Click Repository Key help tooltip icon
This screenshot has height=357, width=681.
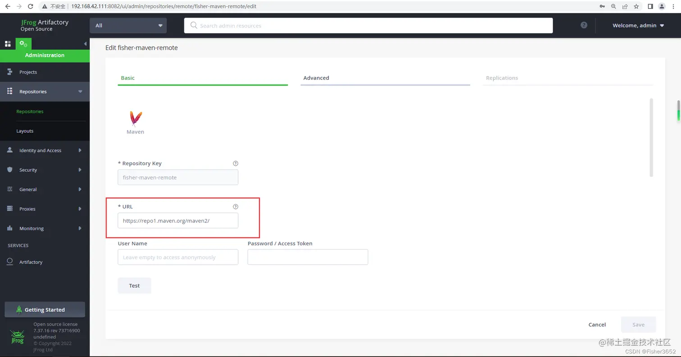(235, 163)
